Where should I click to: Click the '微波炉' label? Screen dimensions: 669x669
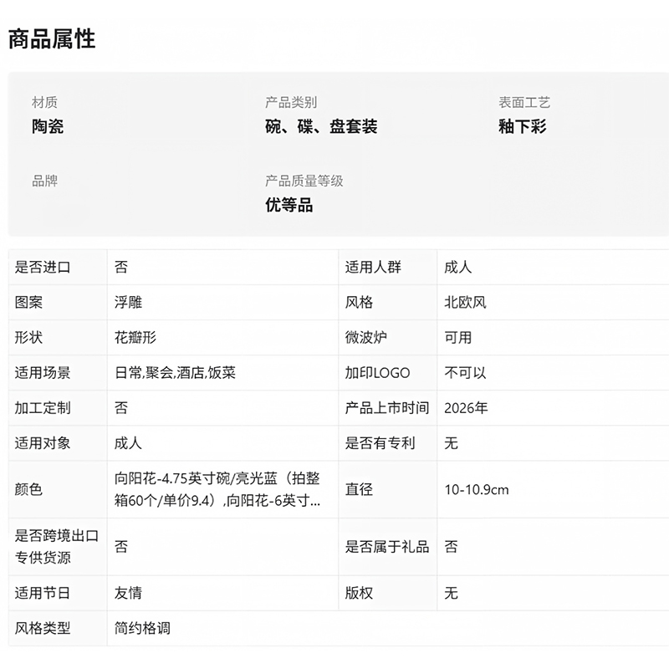(x=366, y=338)
